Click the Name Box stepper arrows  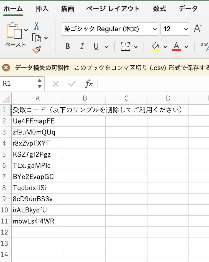click(40, 83)
